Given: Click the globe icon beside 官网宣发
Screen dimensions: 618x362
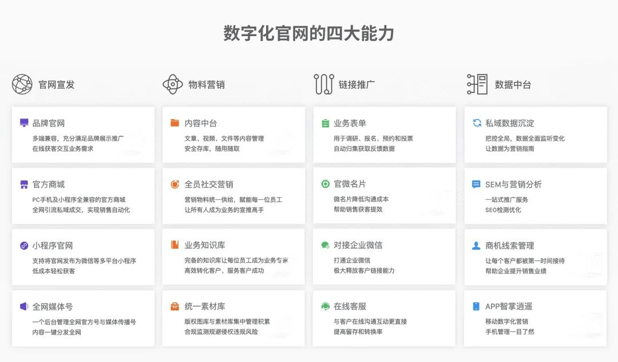Looking at the screenshot, I should [22, 84].
